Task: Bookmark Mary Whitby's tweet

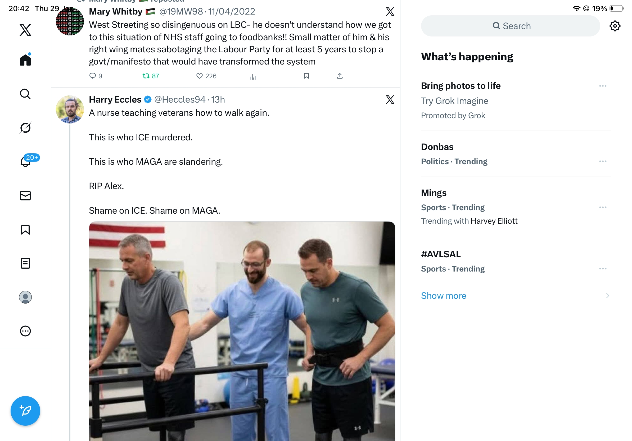Action: pos(306,76)
